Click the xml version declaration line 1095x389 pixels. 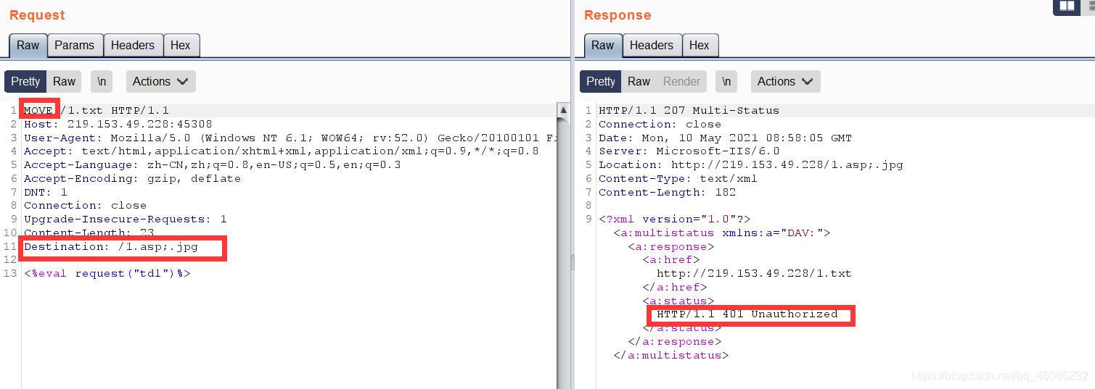674,219
